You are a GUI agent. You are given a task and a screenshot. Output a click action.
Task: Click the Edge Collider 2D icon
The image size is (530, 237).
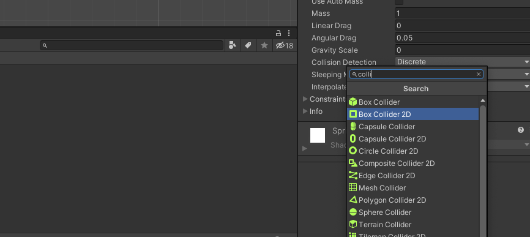(353, 176)
